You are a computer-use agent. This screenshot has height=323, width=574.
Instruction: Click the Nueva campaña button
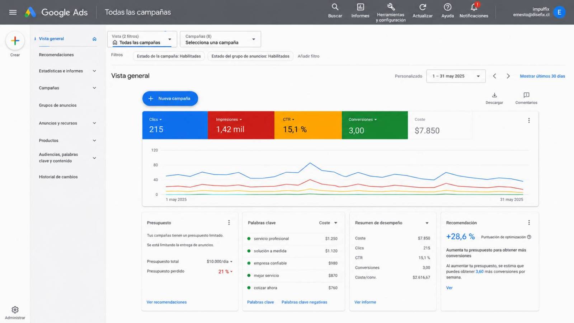click(170, 99)
